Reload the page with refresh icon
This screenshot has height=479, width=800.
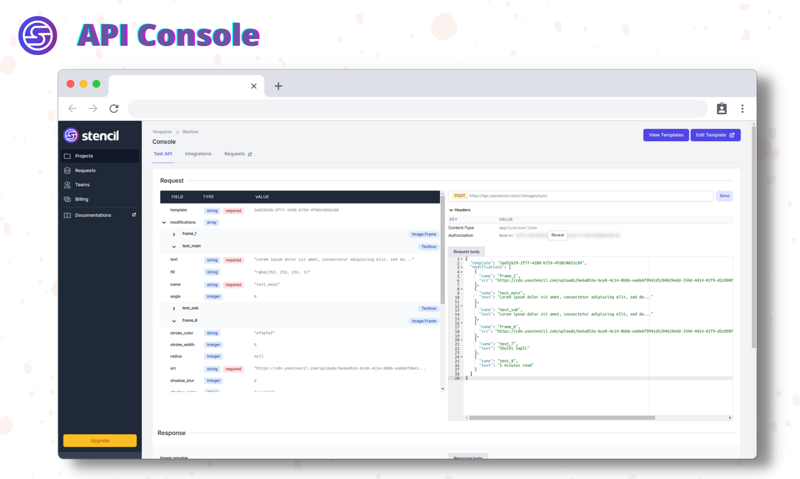tap(114, 109)
